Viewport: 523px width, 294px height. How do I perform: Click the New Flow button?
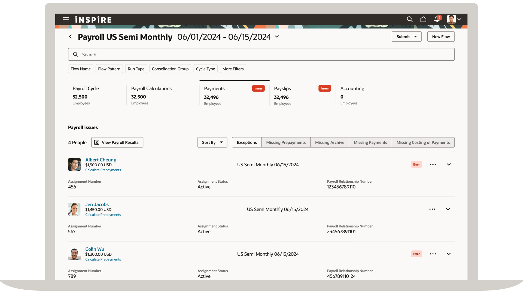click(x=441, y=37)
